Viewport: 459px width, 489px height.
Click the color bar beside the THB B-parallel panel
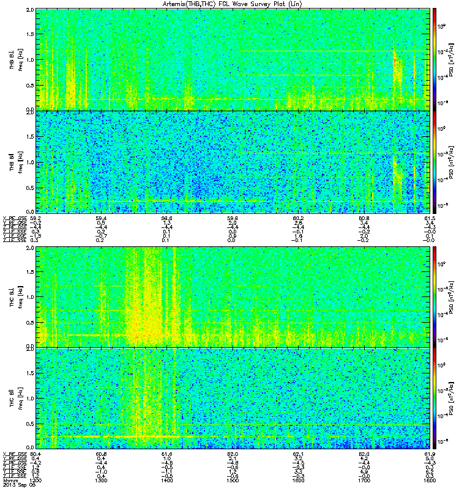435,162
